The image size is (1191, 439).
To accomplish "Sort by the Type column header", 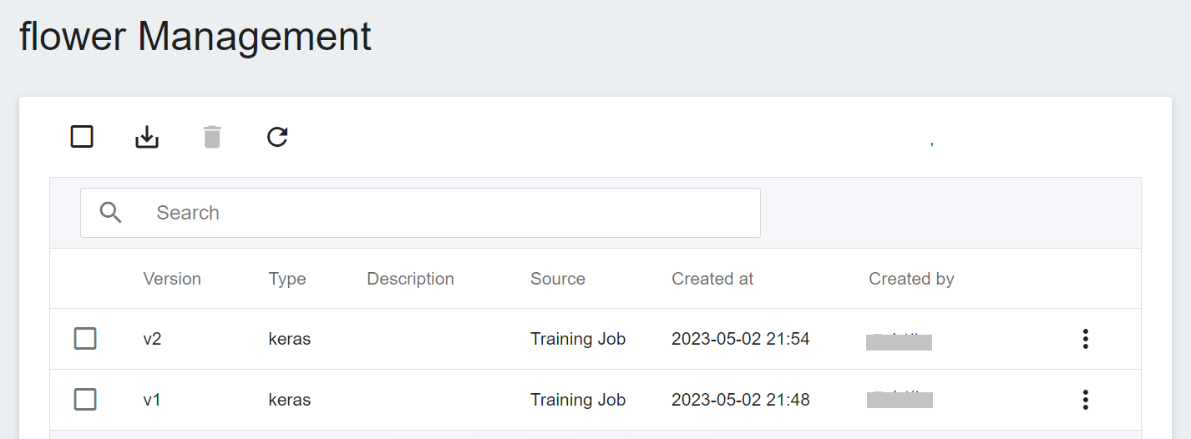I will pyautogui.click(x=287, y=279).
